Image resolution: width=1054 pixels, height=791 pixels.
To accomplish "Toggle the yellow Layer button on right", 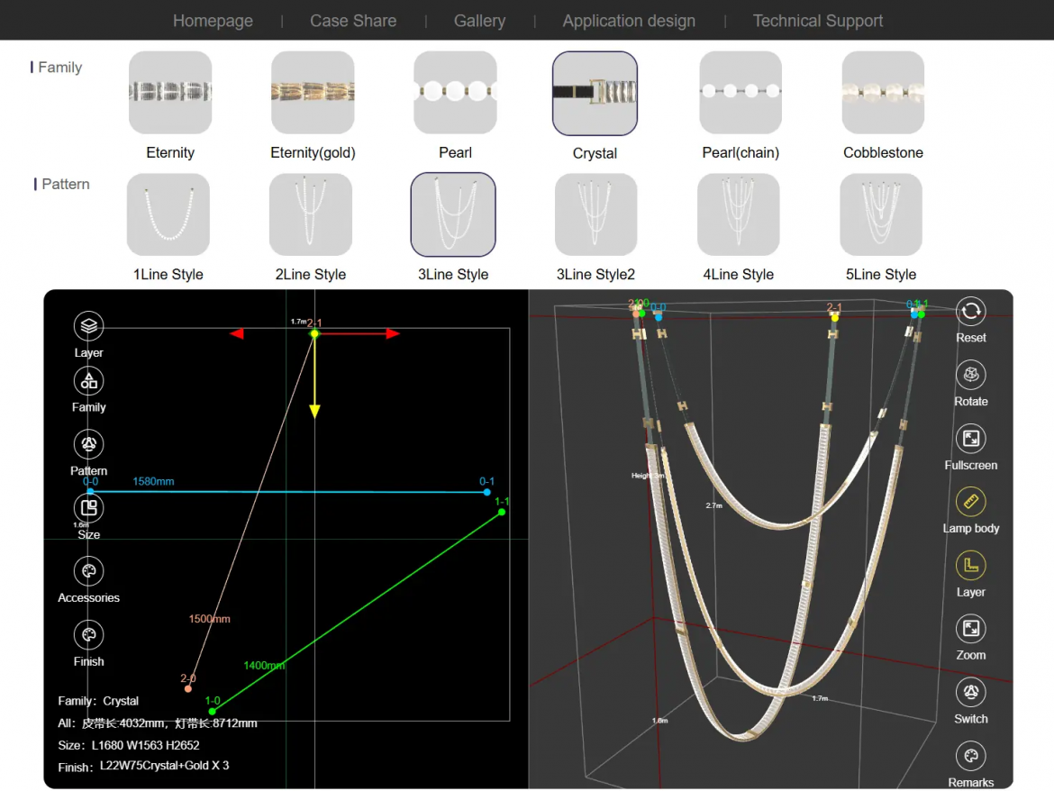I will click(x=970, y=566).
